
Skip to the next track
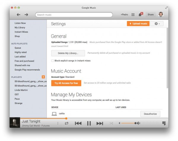coord(100,123)
